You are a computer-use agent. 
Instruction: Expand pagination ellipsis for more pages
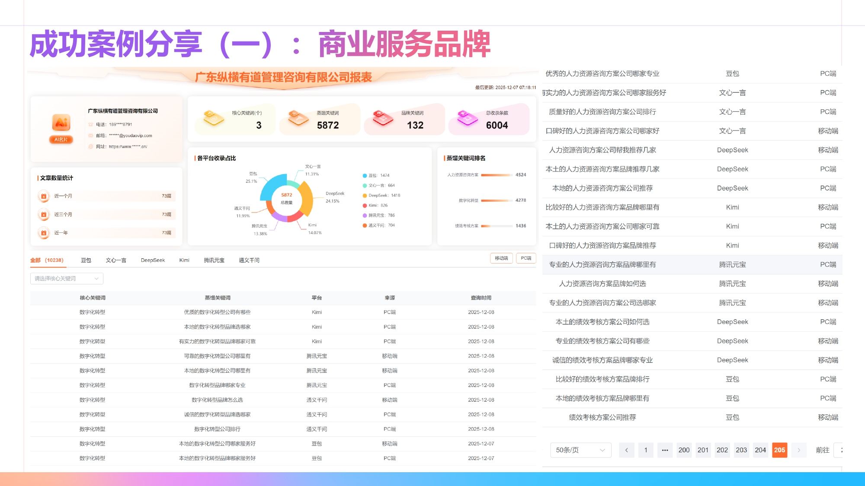(665, 450)
